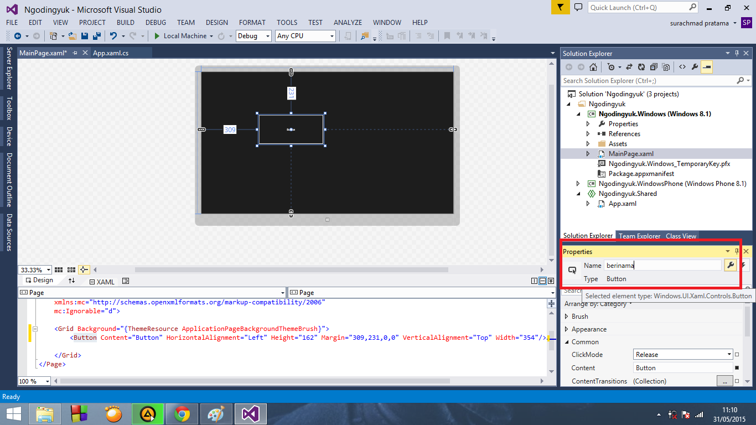Open the ContentTransitions collection editor button

(x=726, y=381)
